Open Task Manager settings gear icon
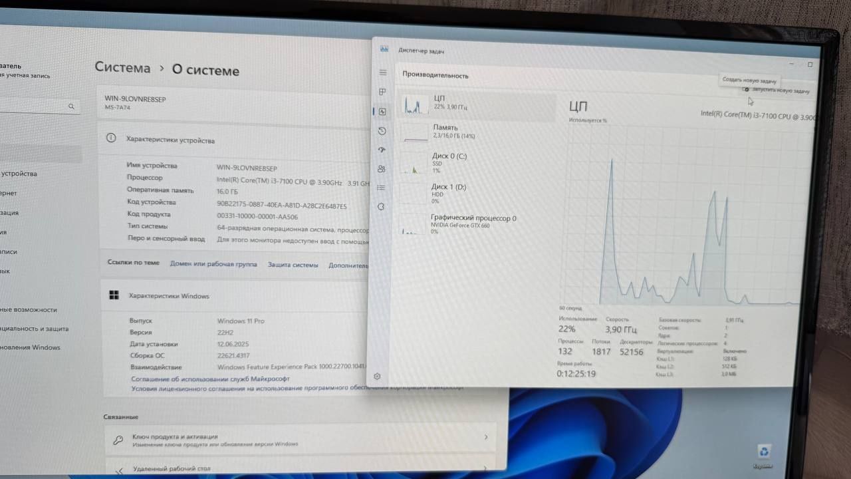The image size is (851, 479). [377, 376]
